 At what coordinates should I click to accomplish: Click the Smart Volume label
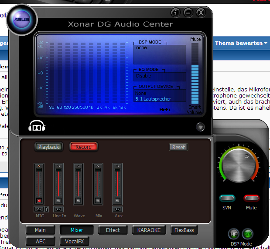195,110
